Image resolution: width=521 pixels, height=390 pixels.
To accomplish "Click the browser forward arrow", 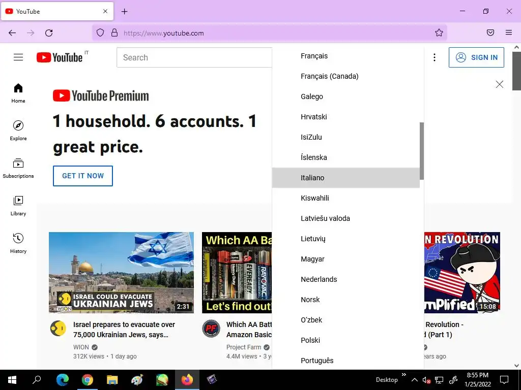I will coord(31,33).
